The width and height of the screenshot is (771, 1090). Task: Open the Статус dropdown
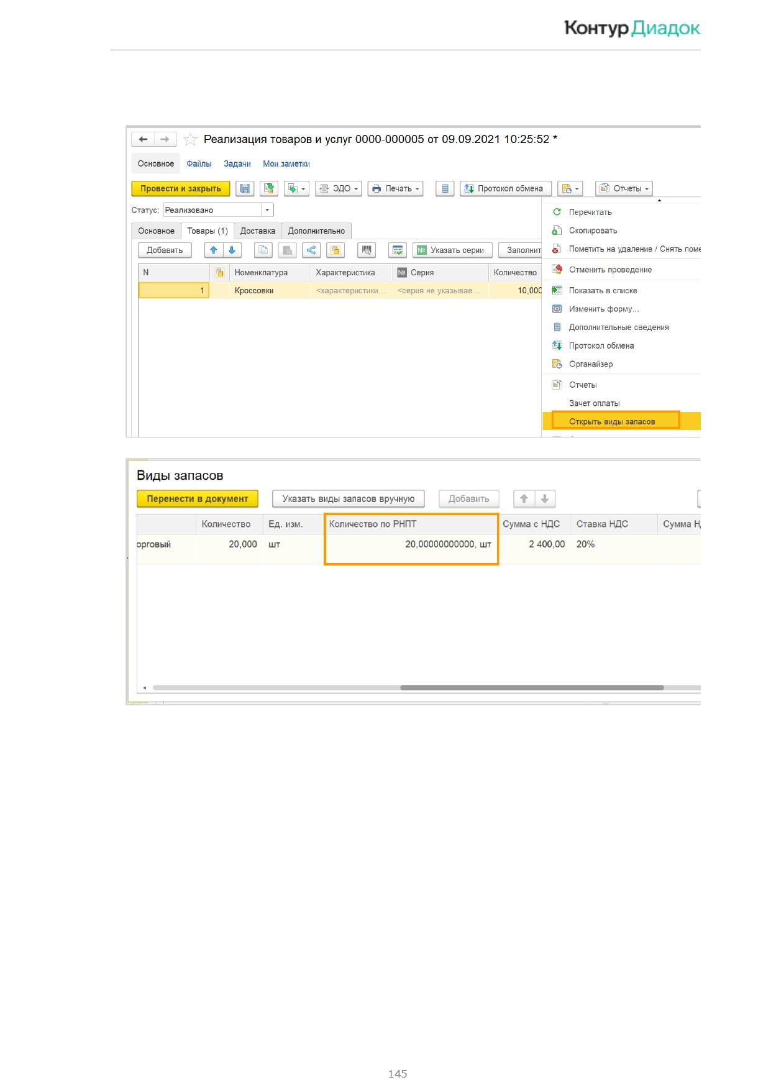pyautogui.click(x=267, y=210)
